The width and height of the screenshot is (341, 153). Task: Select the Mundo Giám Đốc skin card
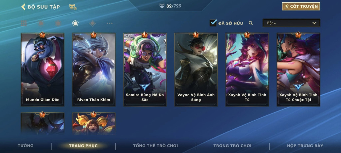(43, 70)
